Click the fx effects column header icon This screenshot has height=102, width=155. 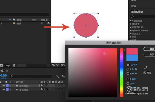coord(50,82)
